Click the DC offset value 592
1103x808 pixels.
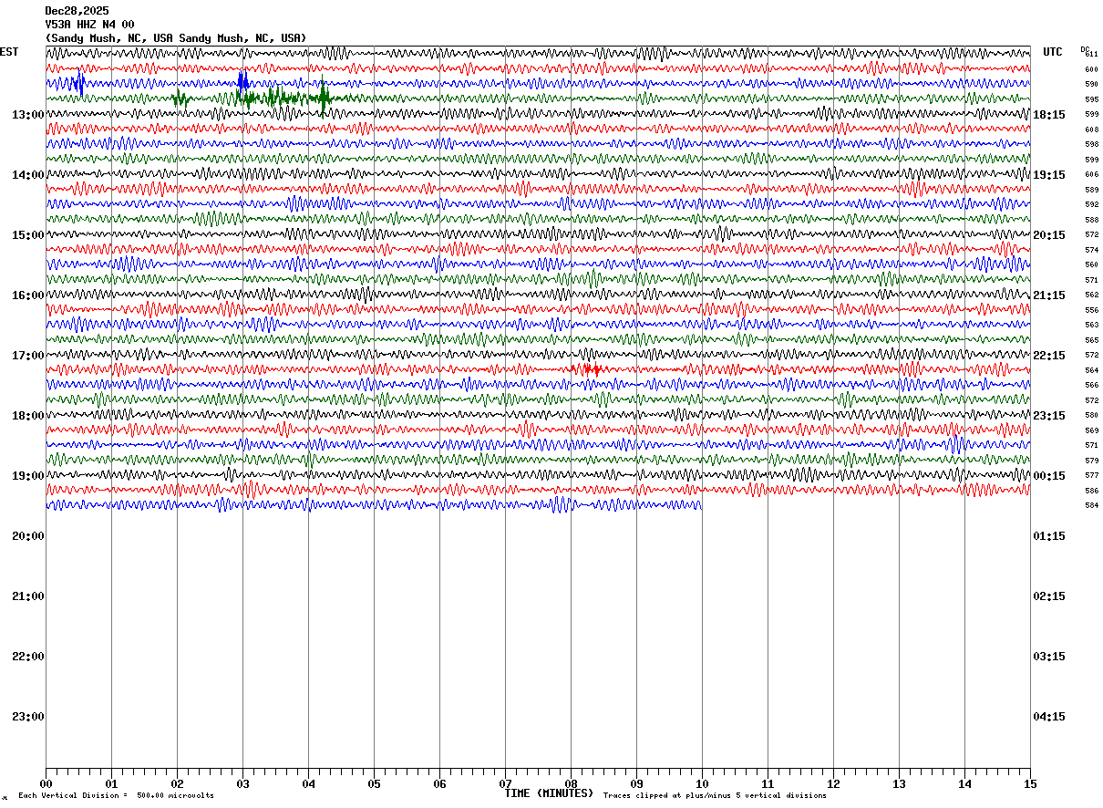1091,204
